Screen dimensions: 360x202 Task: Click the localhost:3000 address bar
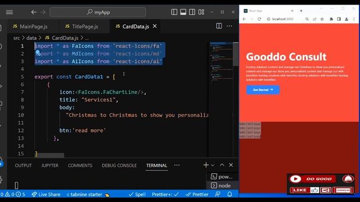pyautogui.click(x=283, y=19)
